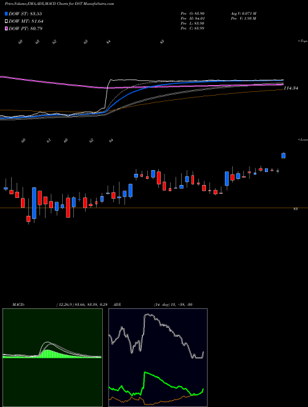Screen dimensions: 308x407
Task: Click the blue DOW ST legend swatch
Action: 7,14
